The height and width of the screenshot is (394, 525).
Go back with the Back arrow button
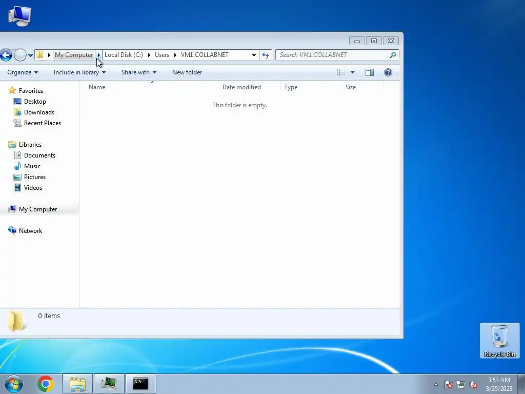tap(6, 55)
